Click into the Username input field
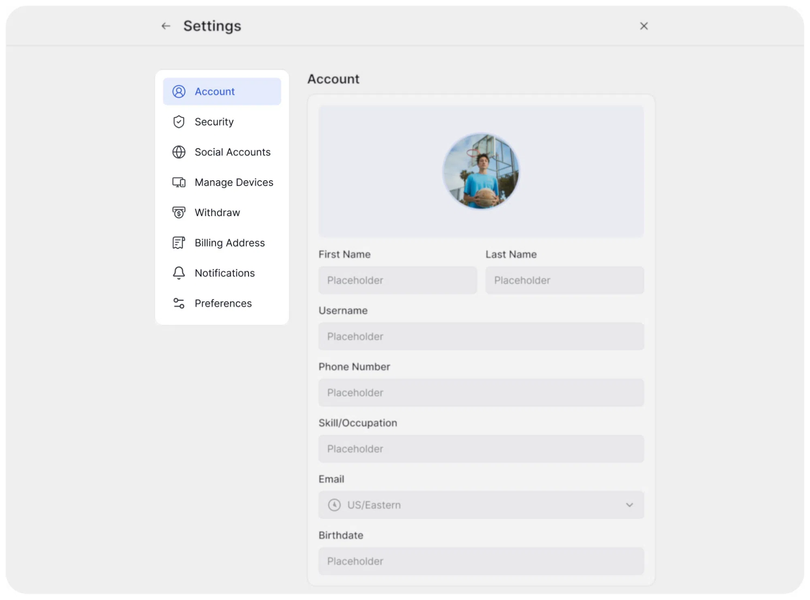Screen dimensions: 810x600 pos(481,336)
